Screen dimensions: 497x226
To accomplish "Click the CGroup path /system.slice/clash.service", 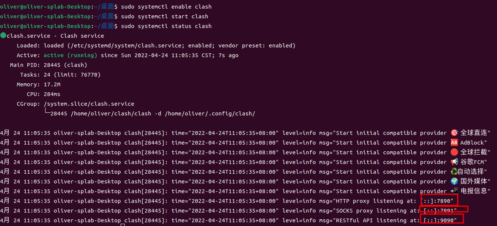I will click(x=89, y=104).
